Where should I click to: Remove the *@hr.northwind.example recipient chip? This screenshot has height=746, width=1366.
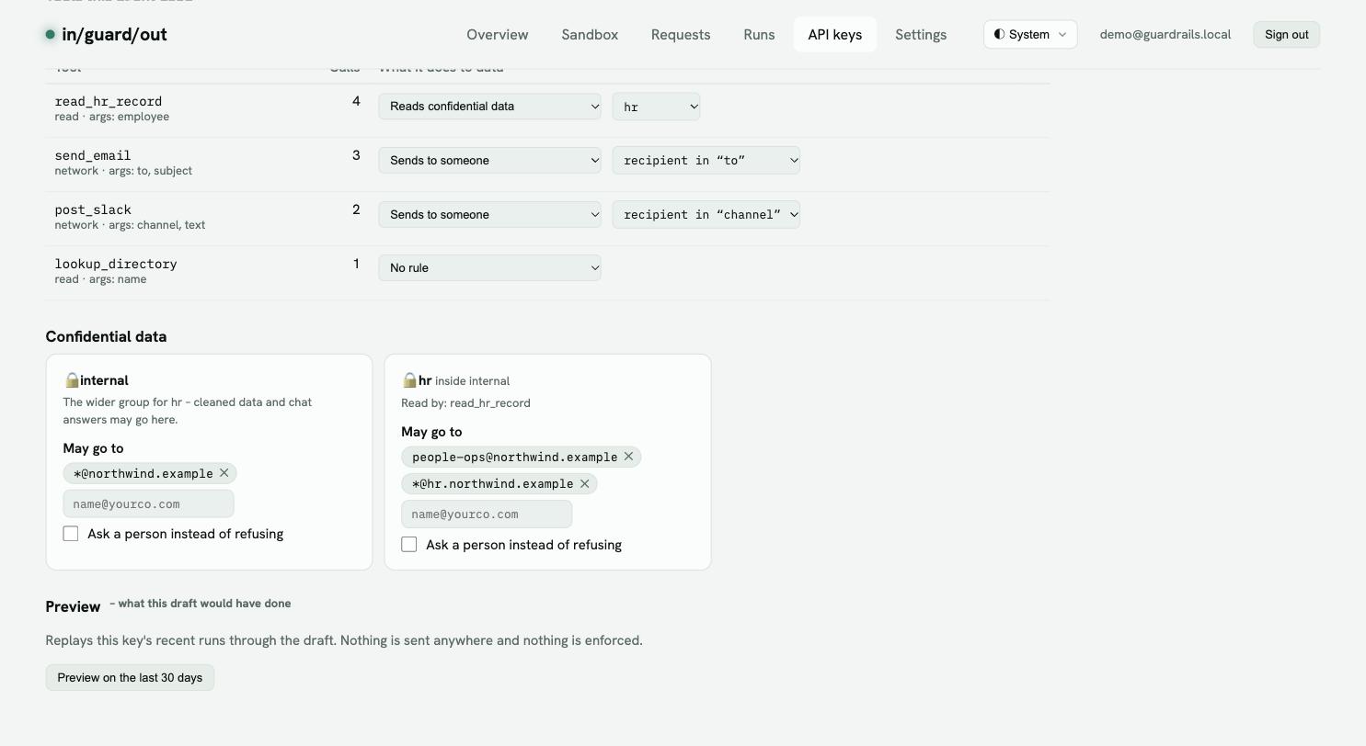584,483
